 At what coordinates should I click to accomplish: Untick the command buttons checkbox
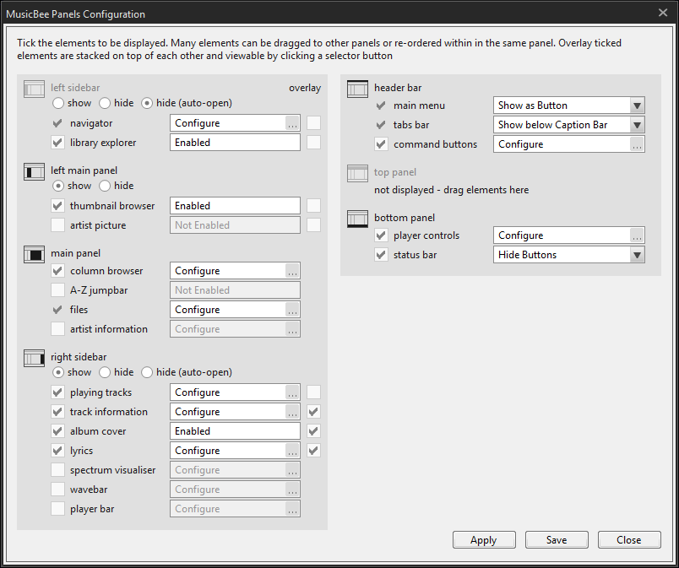(381, 144)
